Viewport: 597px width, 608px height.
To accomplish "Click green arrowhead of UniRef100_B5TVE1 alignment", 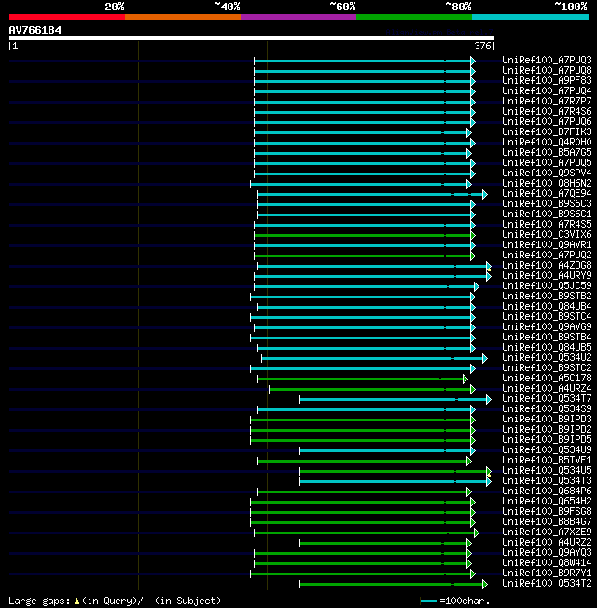I will tap(469, 461).
